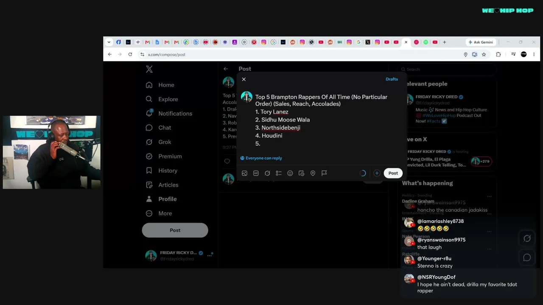Open the Drafts link

[392, 79]
